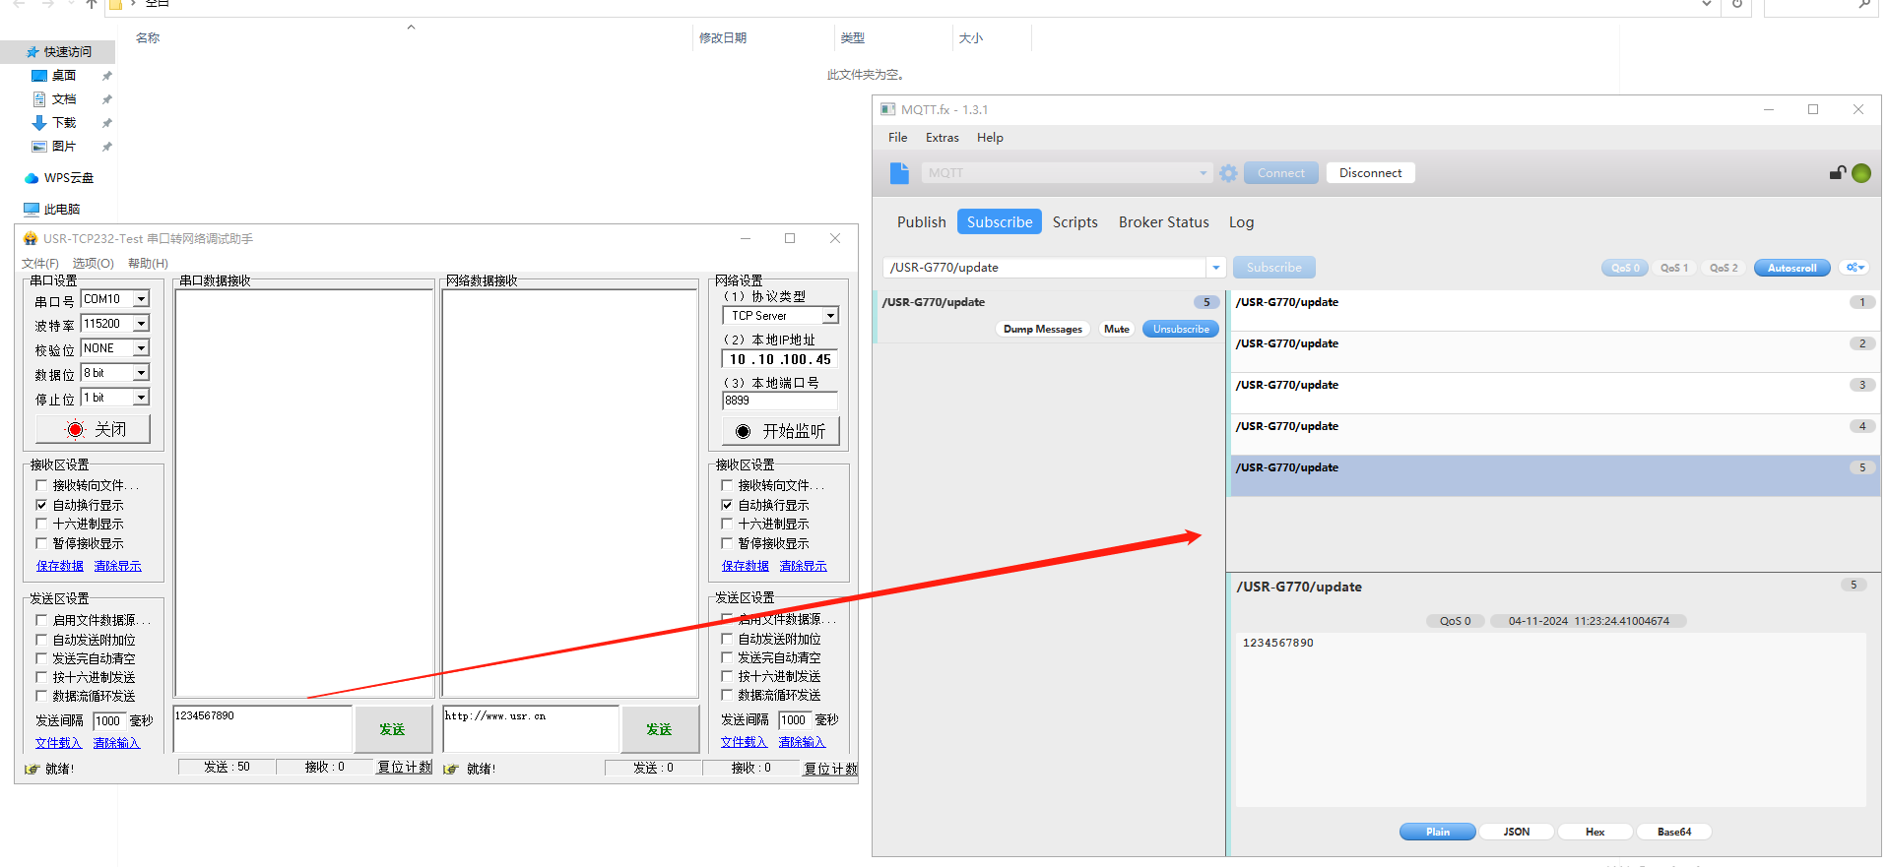Enable network 暂停接收显示 checkbox
The height and width of the screenshot is (867, 1888).
click(x=727, y=543)
